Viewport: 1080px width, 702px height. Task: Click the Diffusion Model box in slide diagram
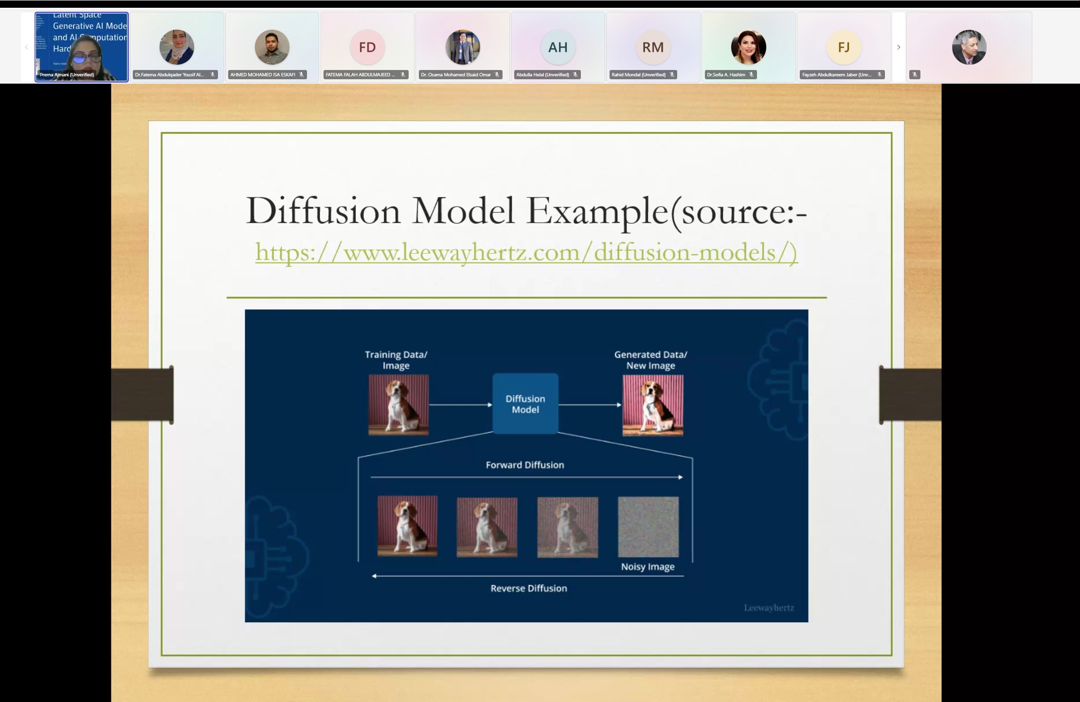(525, 404)
